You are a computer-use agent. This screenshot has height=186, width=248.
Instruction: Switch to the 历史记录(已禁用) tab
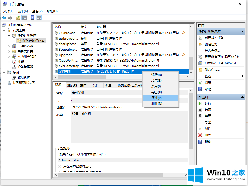[129, 85]
